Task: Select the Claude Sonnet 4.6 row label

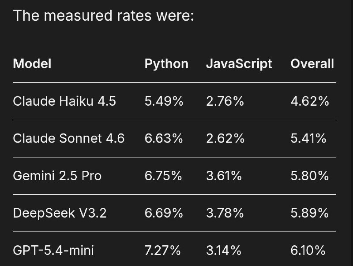Action: (x=69, y=138)
